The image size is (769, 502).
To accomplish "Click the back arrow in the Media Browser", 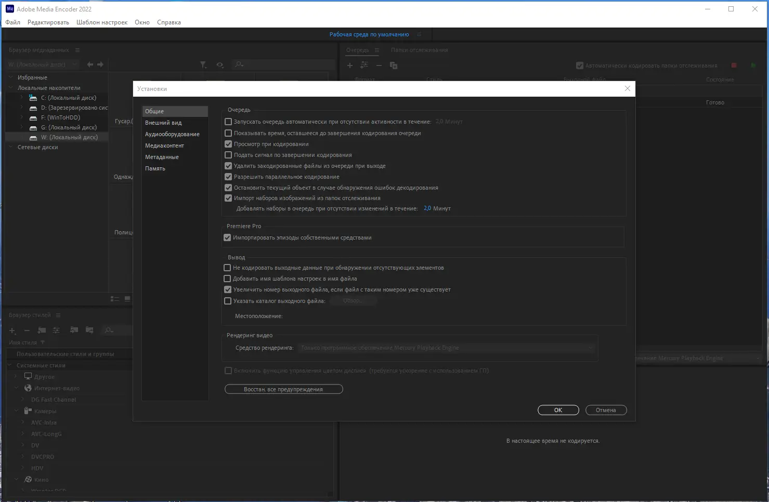I will click(x=90, y=64).
